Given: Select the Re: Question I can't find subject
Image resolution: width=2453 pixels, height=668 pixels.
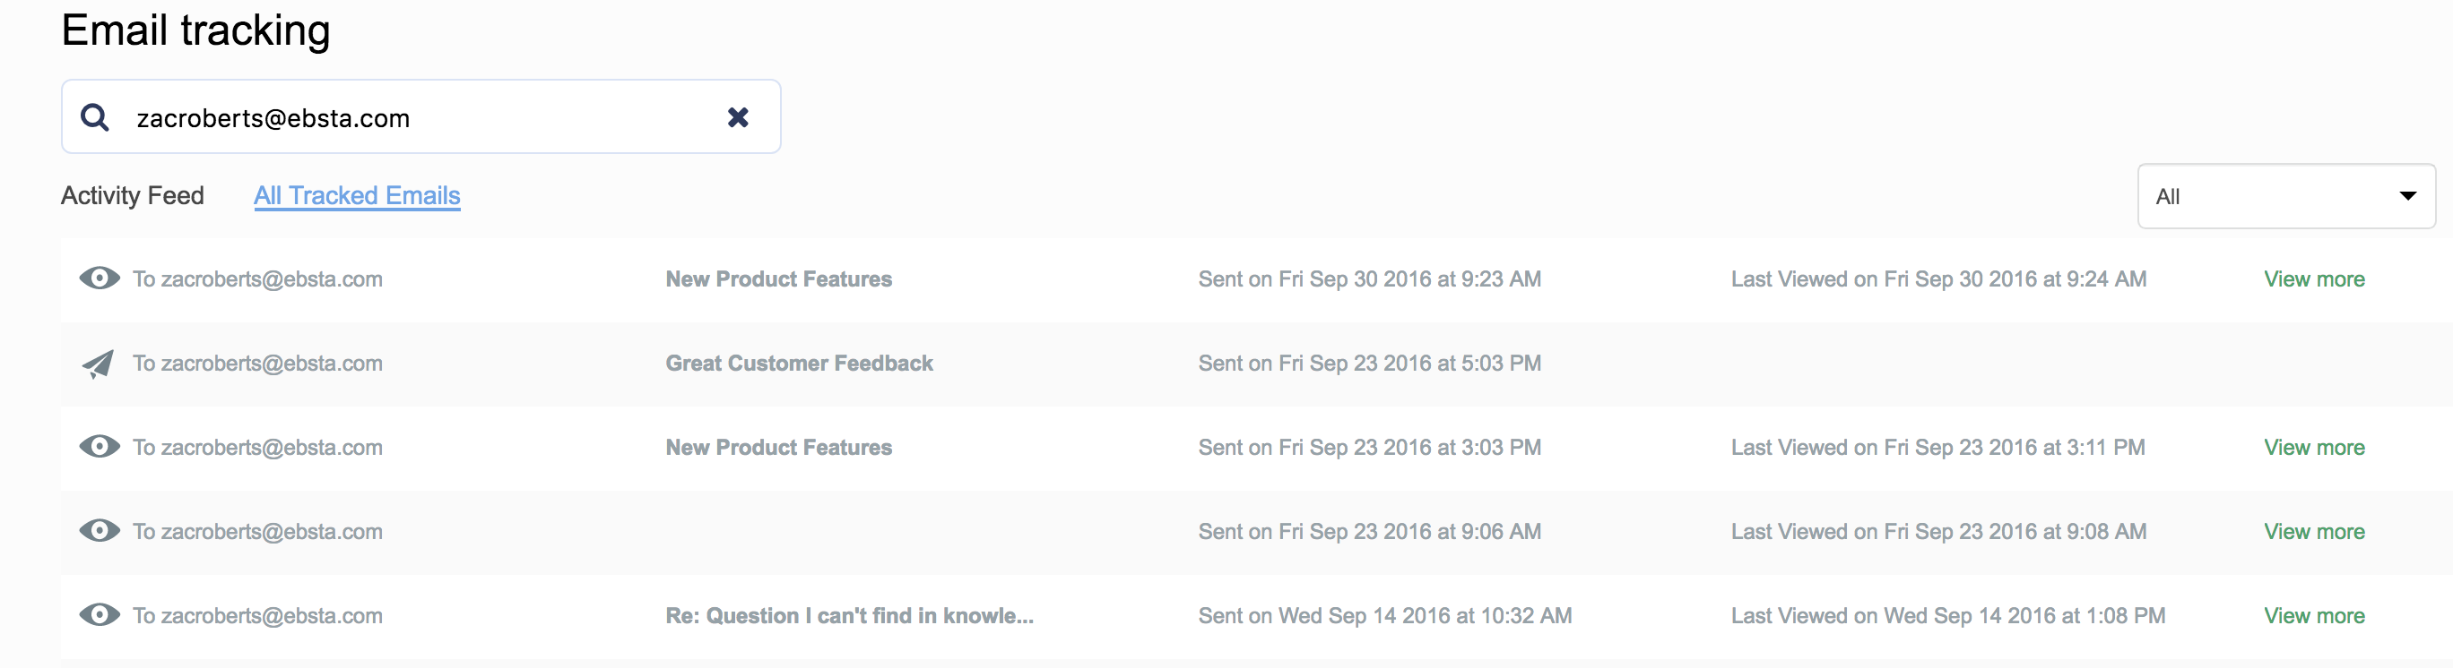Looking at the screenshot, I should tap(848, 616).
